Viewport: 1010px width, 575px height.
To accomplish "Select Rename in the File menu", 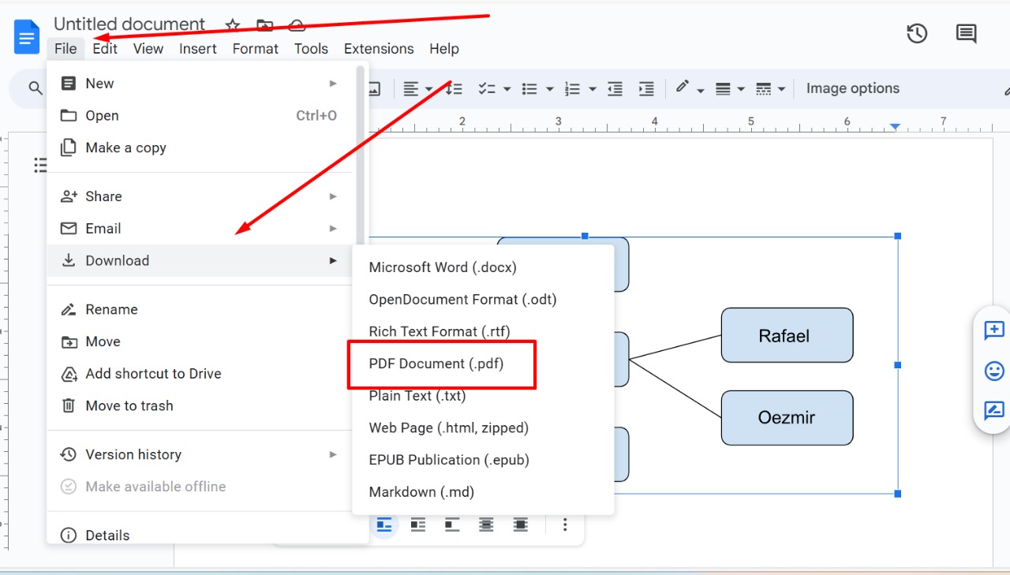I will point(201,309).
